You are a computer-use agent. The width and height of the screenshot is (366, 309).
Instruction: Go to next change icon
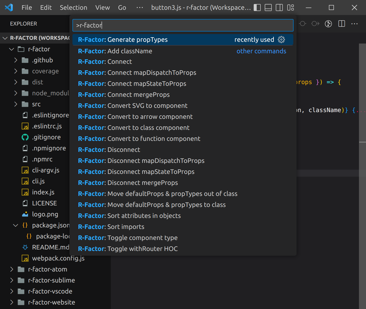(315, 24)
